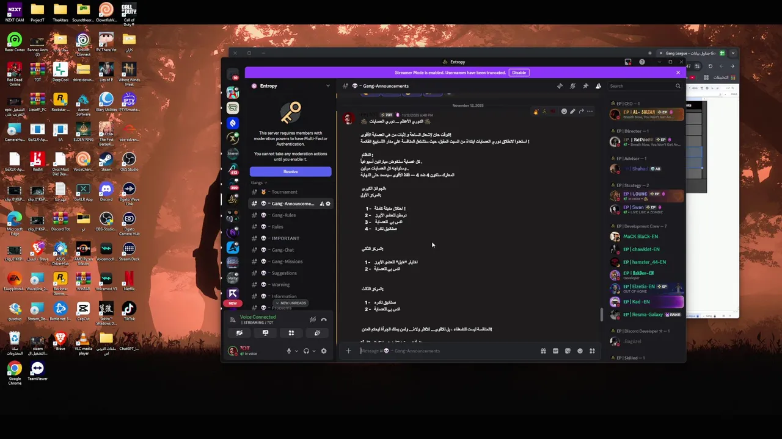Toggle noise suppression in voice panel
The width and height of the screenshot is (782, 439).
pyautogui.click(x=312, y=319)
